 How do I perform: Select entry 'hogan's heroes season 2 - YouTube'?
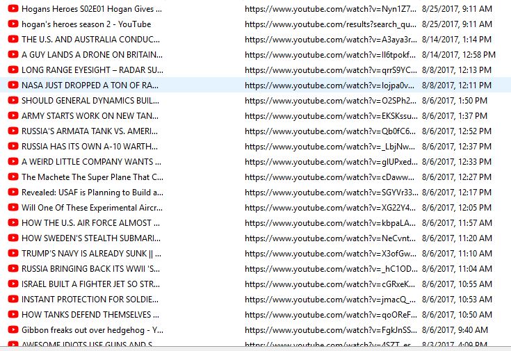click(86, 24)
